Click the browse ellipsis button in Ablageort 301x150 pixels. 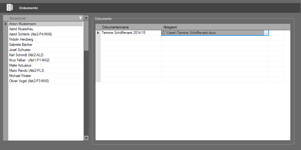coord(266,33)
